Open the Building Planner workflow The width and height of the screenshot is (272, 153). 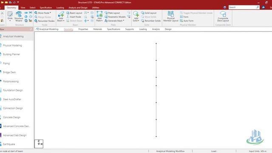(17, 54)
